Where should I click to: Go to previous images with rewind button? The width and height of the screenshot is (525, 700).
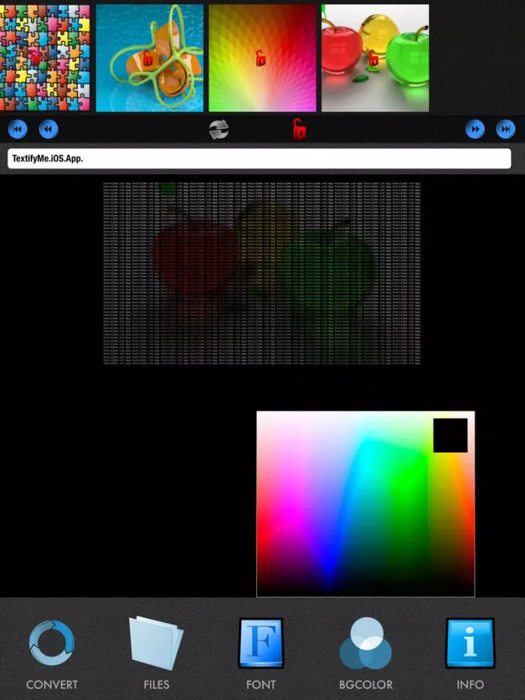pyautogui.click(x=48, y=129)
